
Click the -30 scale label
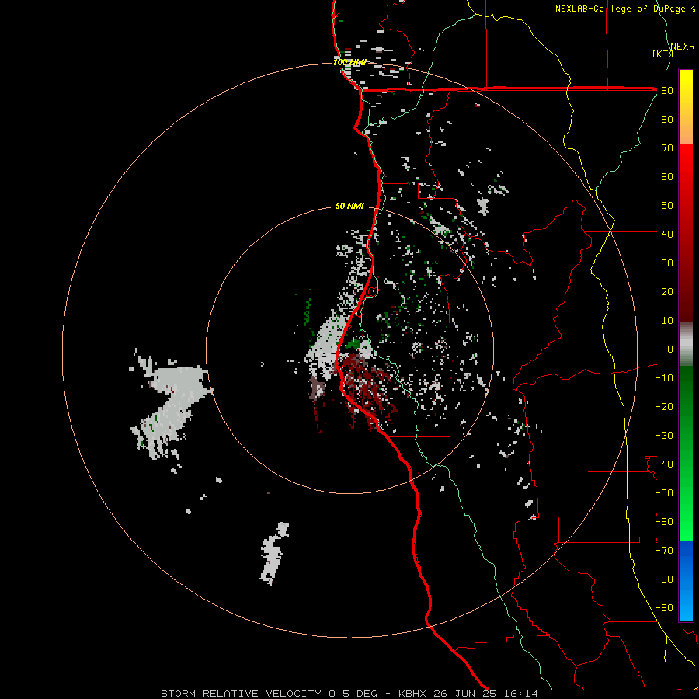tap(664, 436)
